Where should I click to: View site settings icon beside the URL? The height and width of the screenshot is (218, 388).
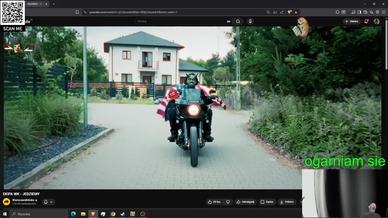tap(85, 12)
